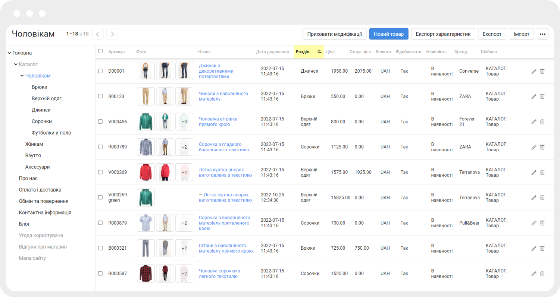The image size is (560, 297).
Task: Open Футболки и поло category in sidebar
Action: [x=51, y=133]
